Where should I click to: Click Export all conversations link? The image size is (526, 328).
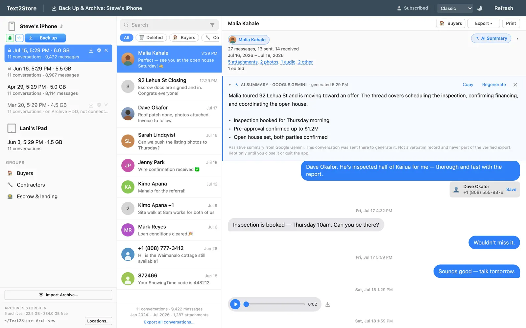(x=169, y=322)
